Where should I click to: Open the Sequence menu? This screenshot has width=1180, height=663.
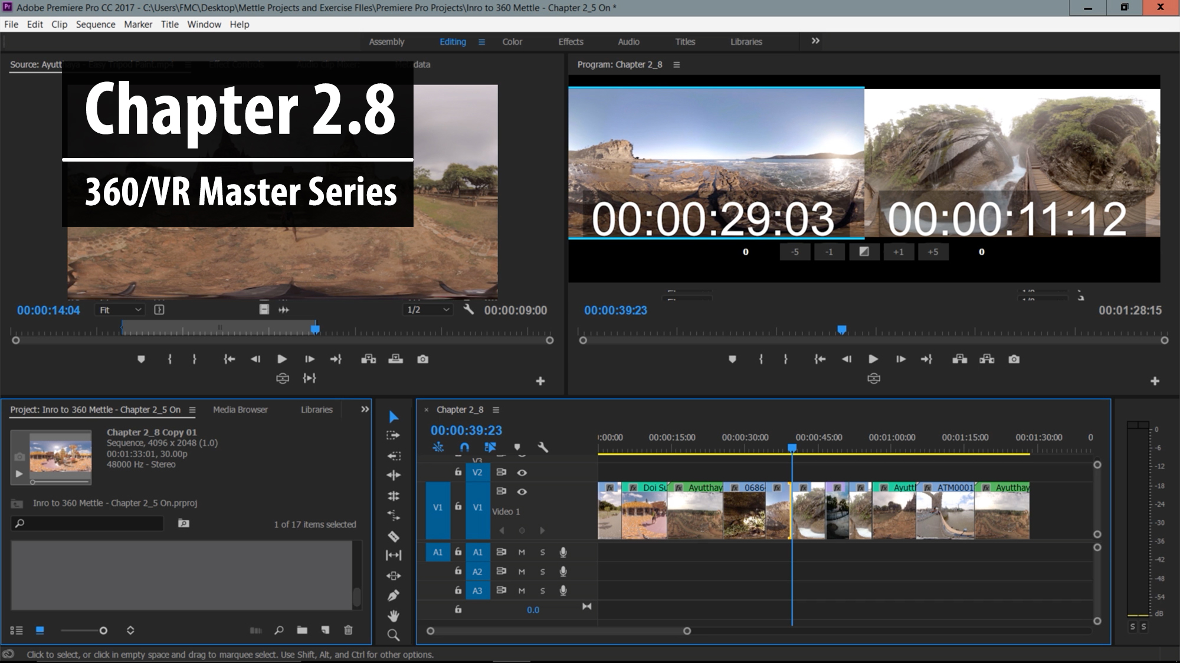coord(96,24)
